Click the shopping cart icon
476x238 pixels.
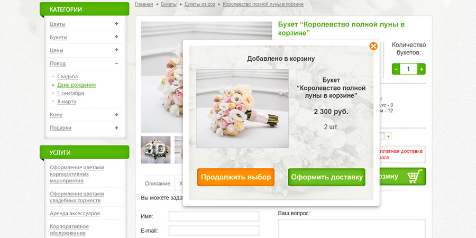click(415, 176)
